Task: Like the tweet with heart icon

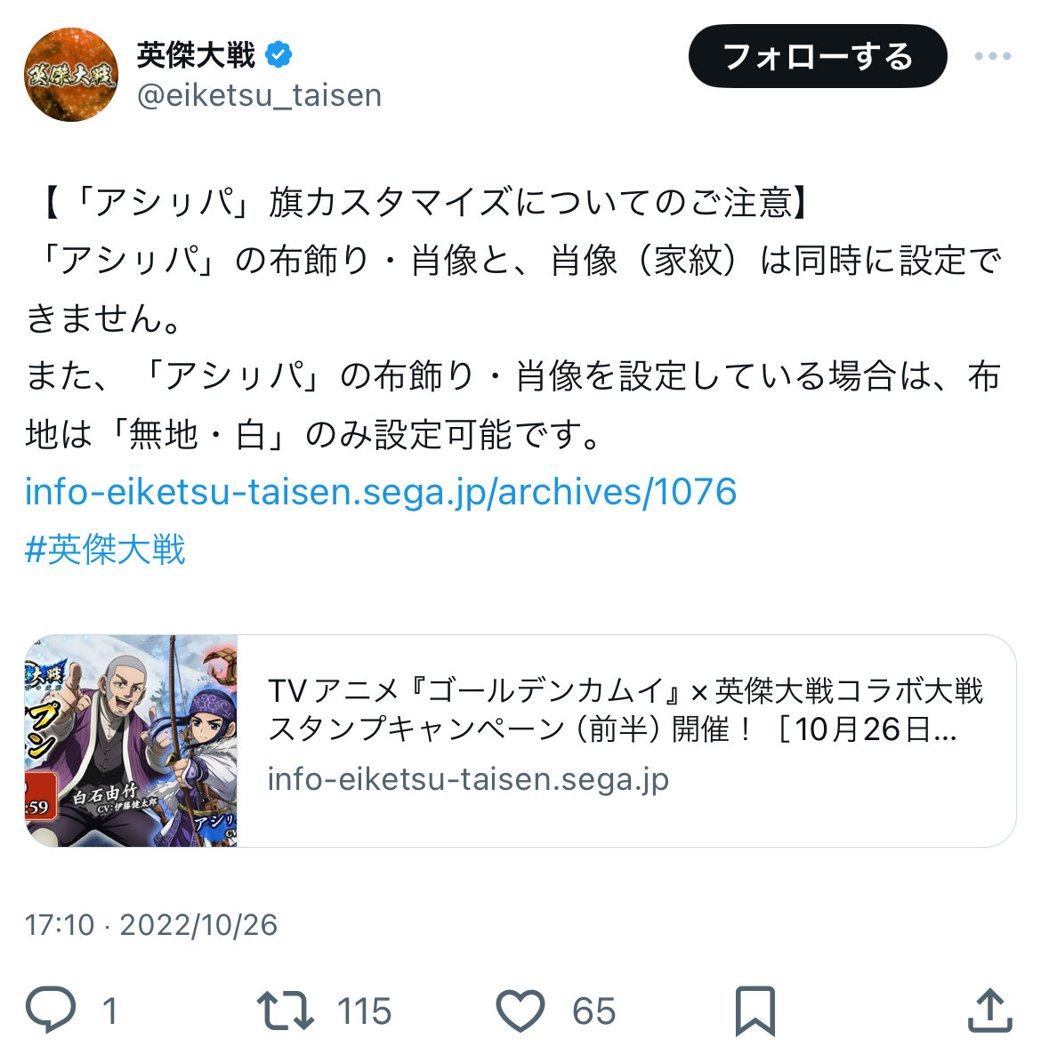Action: pyautogui.click(x=520, y=1011)
